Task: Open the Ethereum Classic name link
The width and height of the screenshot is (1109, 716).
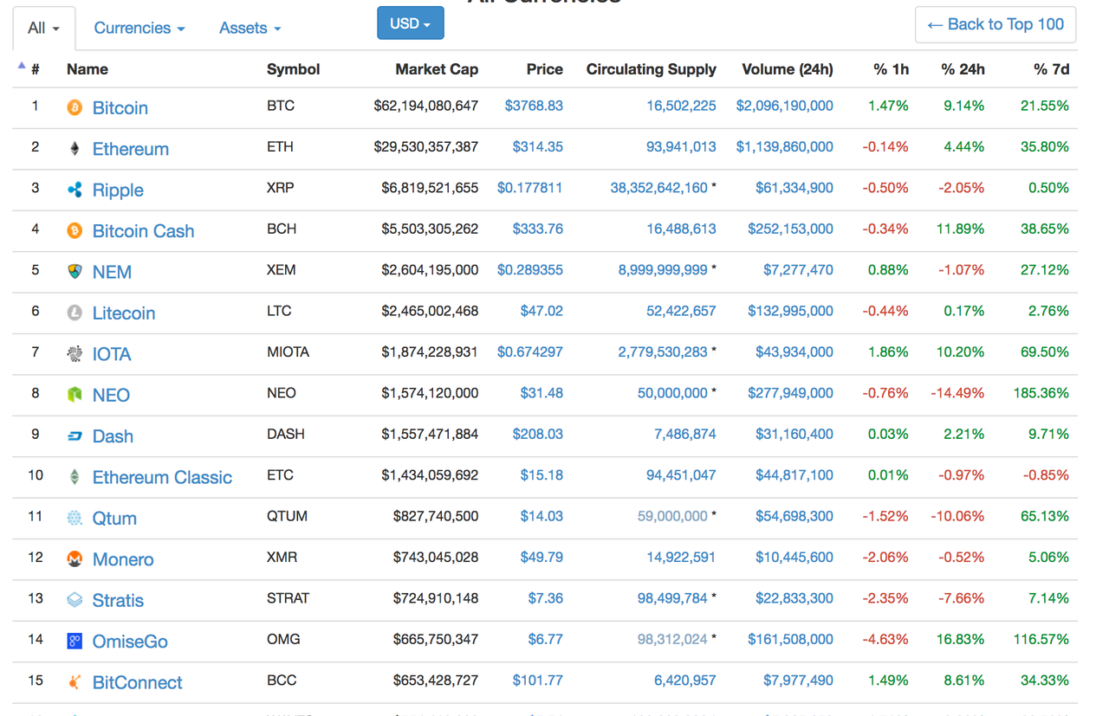Action: click(x=162, y=478)
